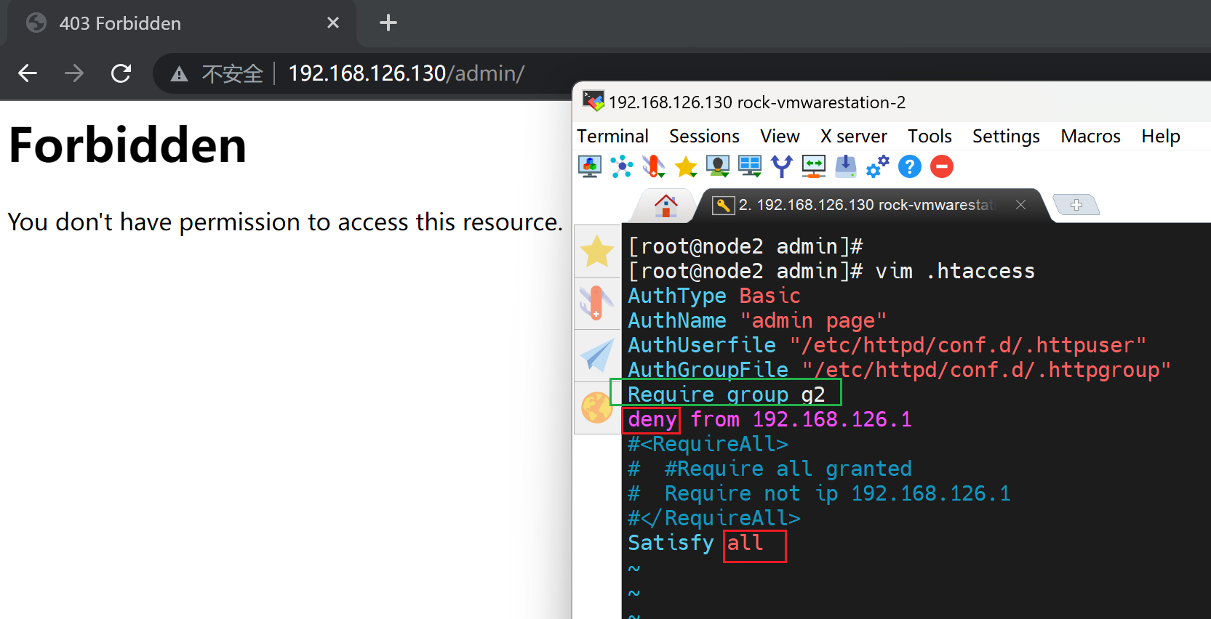Screen dimensions: 1211x619
Task: Start MultiExec with the blue fork icon
Action: coord(782,166)
